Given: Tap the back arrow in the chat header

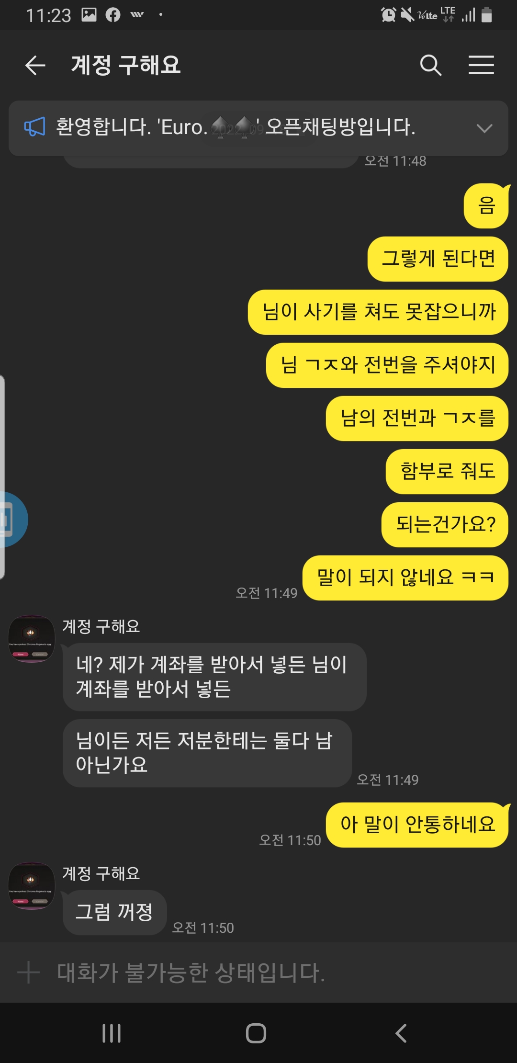Looking at the screenshot, I should [35, 65].
